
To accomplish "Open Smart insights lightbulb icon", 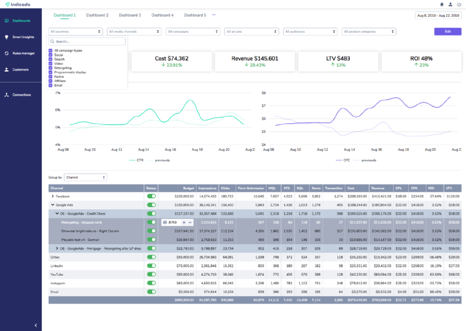I will pyautogui.click(x=6, y=37).
